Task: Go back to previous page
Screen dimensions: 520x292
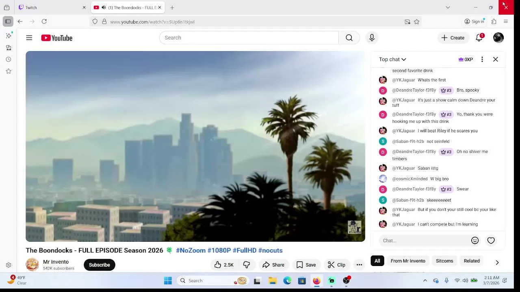Action: coord(20,21)
